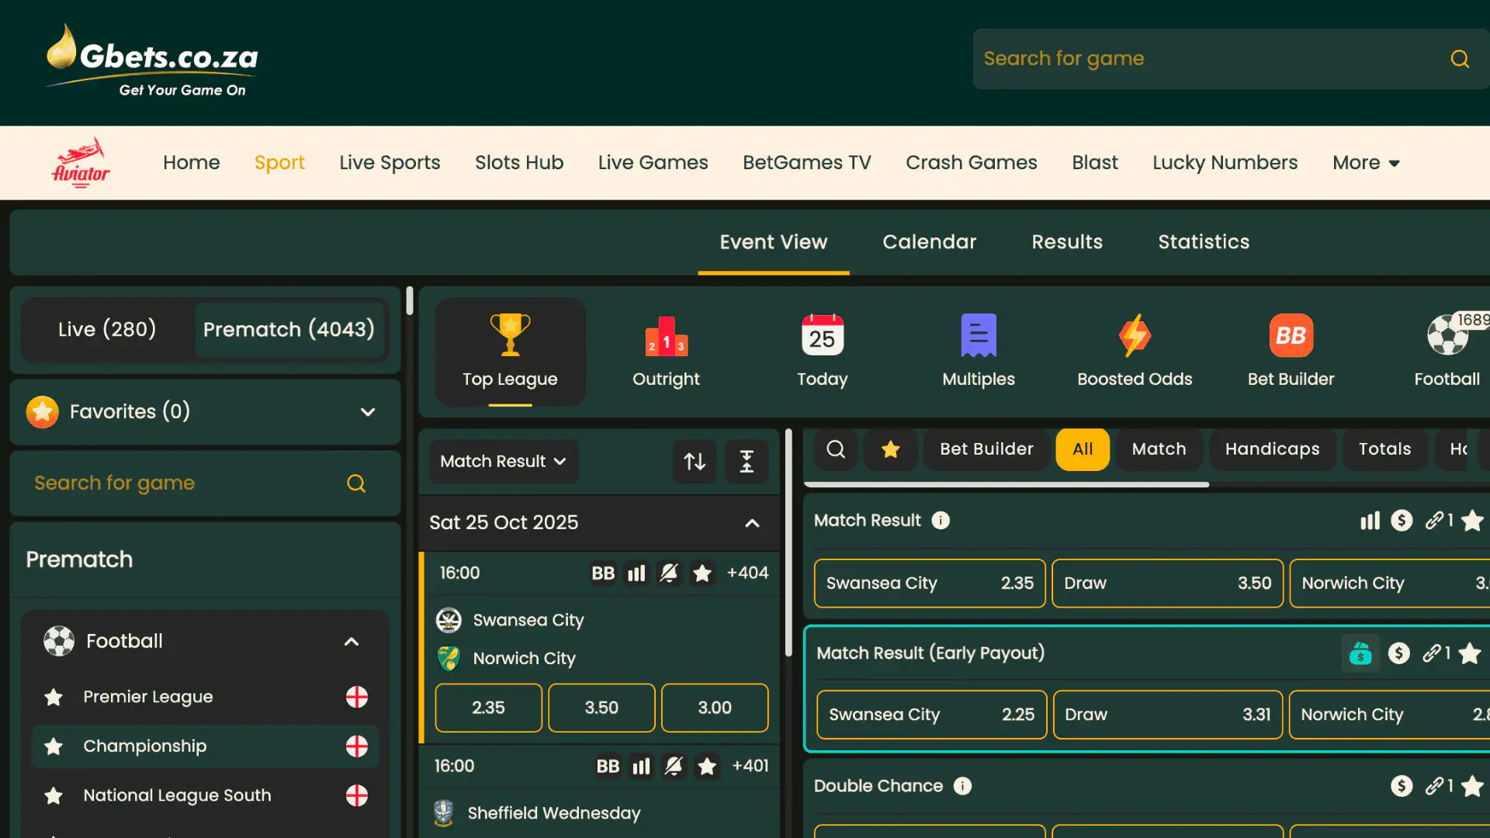Click the Prematch (4043) button
This screenshot has width=1490, height=838.
(289, 329)
